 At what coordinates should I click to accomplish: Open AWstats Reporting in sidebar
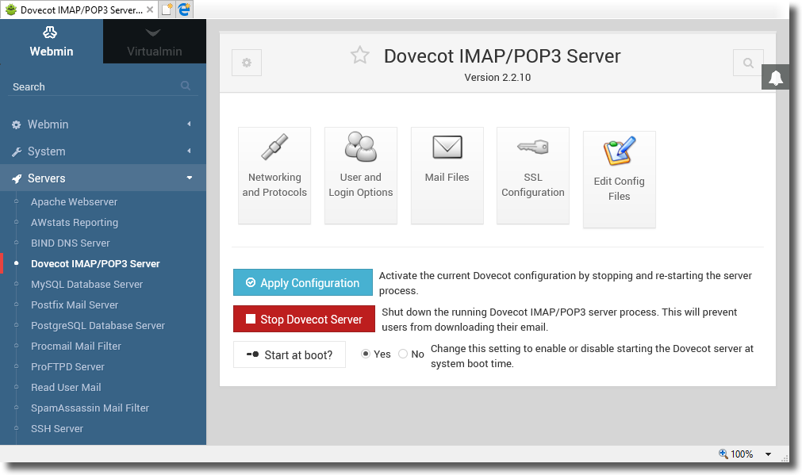coord(74,222)
